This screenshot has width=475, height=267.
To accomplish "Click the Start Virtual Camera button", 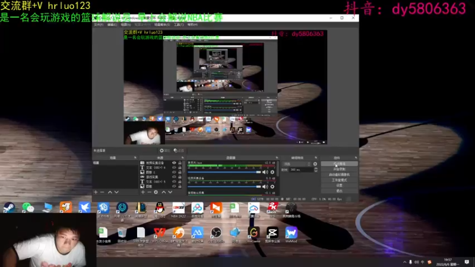I will click(339, 174).
